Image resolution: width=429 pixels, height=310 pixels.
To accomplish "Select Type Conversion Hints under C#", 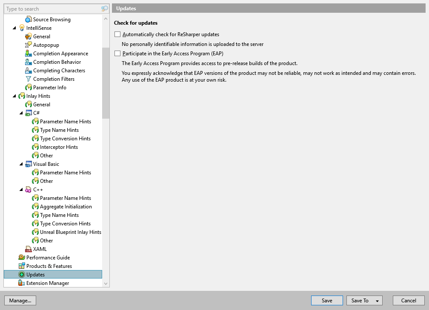I will click(x=66, y=139).
